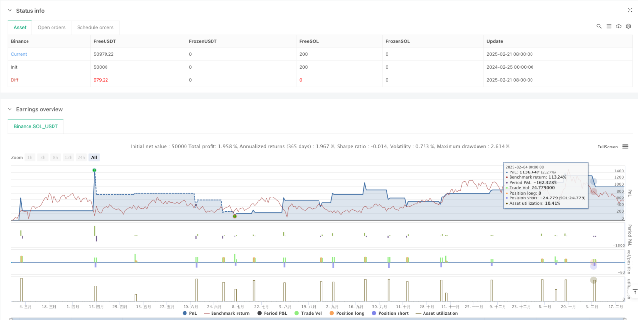Click the cloud download icon
Screen dimensions: 638x320
click(x=618, y=26)
